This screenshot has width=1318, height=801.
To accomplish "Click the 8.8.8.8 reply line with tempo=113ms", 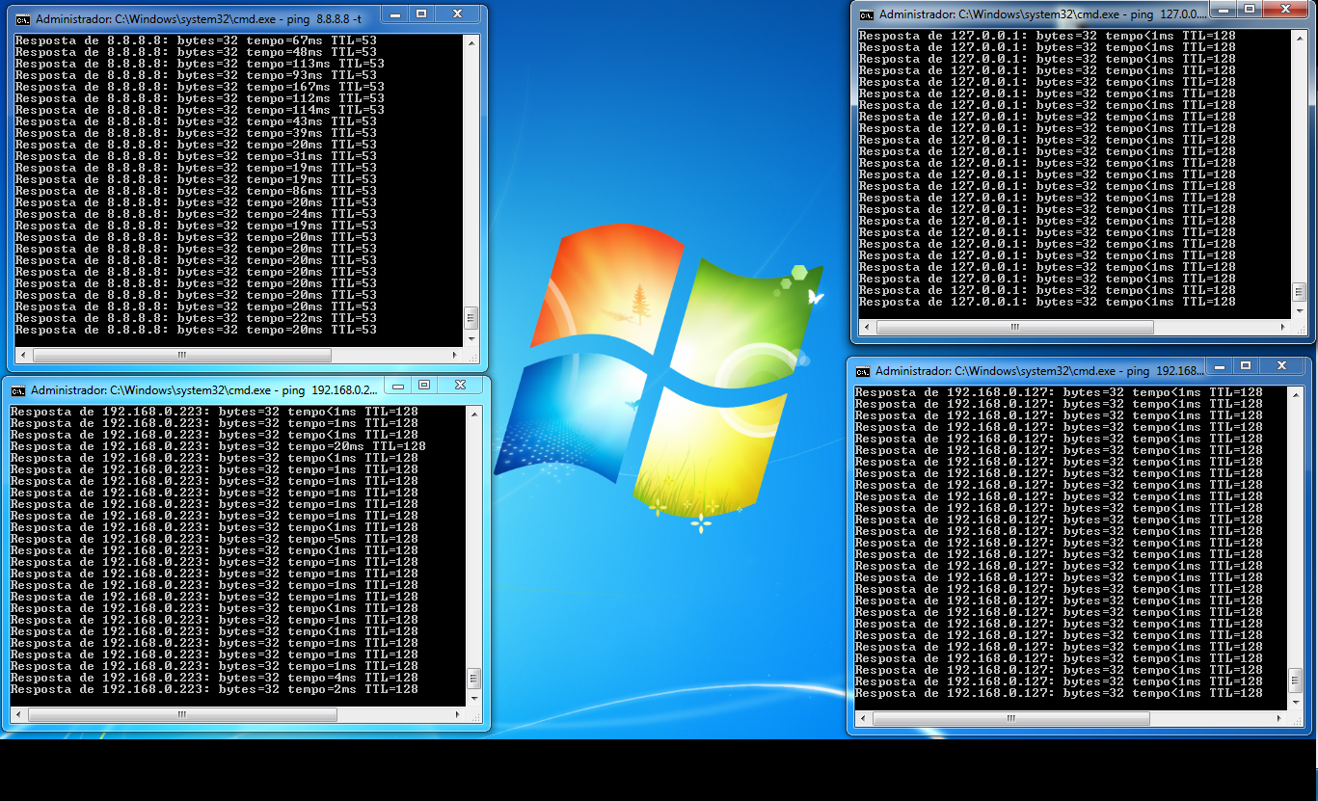I will [x=200, y=64].
